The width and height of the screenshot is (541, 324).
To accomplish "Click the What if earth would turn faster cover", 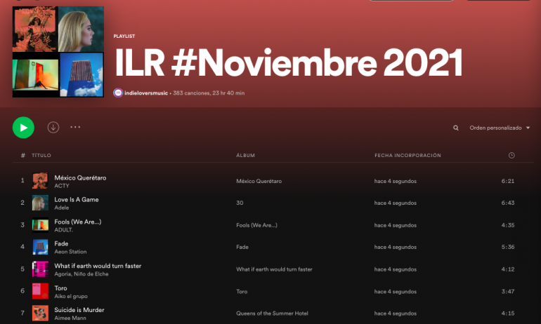I will click(40, 269).
